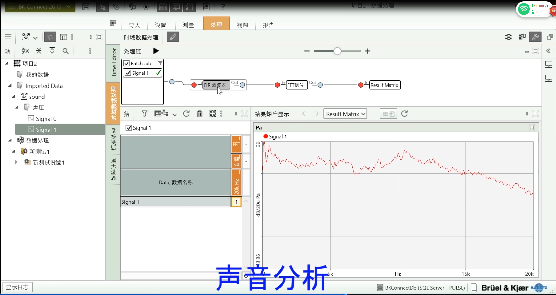Open the 视图 tab

click(242, 25)
